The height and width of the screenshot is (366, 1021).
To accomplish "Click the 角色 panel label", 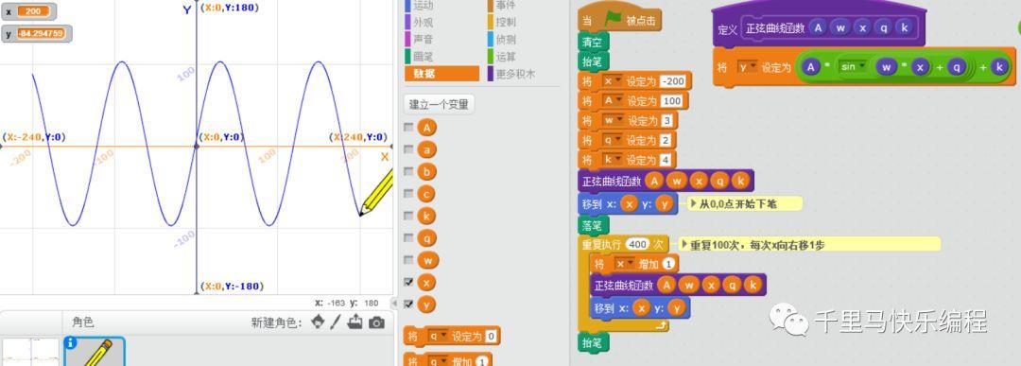I will point(82,322).
